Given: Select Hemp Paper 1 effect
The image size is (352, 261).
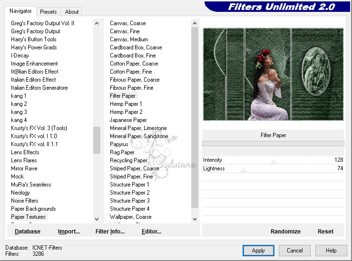Looking at the screenshot, I should pos(126,104).
